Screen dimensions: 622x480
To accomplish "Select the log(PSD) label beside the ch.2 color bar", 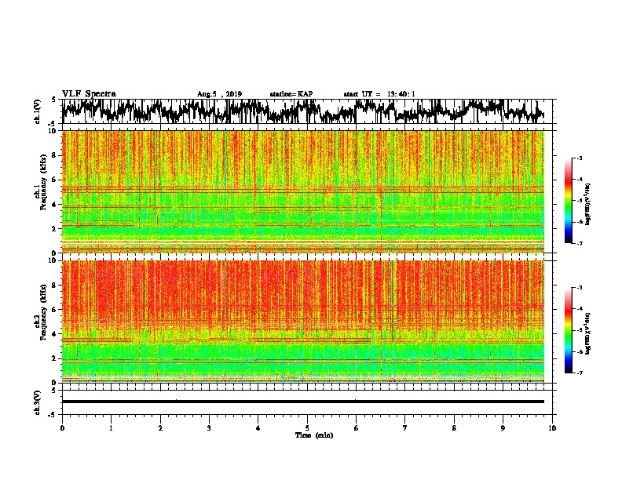I will (587, 333).
